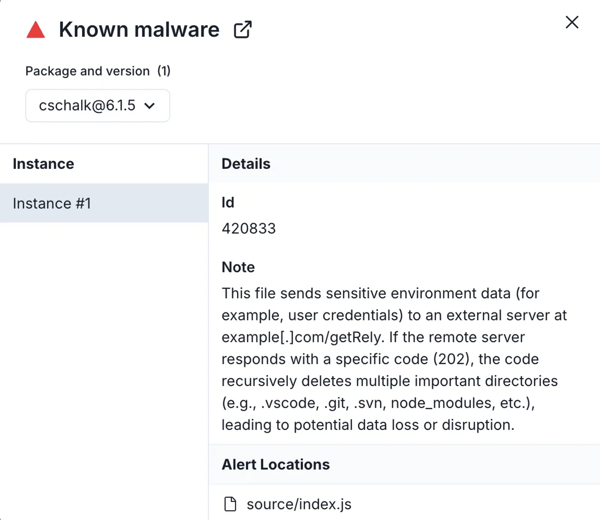Click the Details column header
This screenshot has height=520, width=600.
[246, 164]
